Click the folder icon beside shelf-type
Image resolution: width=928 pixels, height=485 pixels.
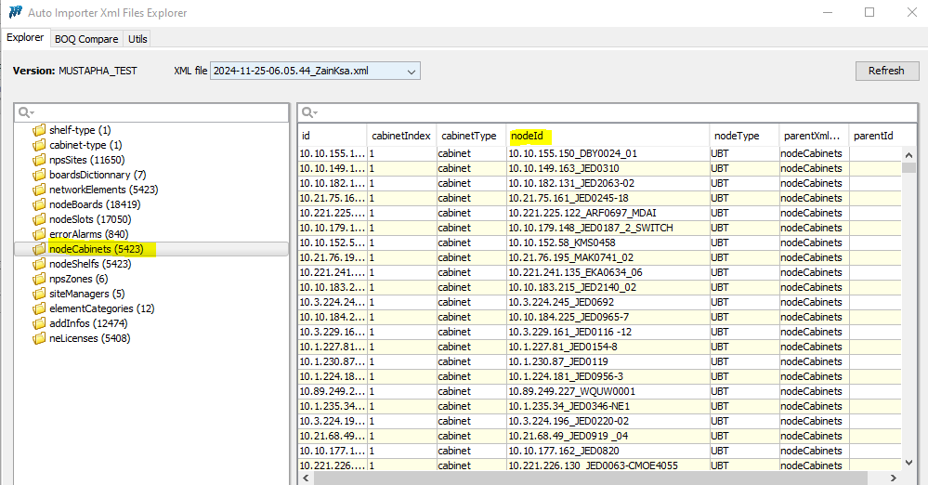tap(39, 130)
